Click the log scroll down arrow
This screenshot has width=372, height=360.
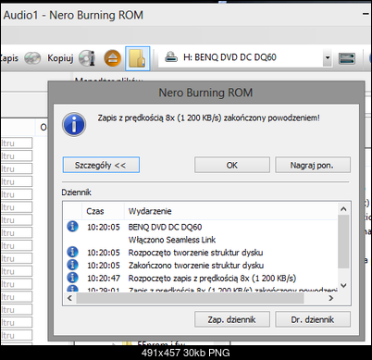343,285
